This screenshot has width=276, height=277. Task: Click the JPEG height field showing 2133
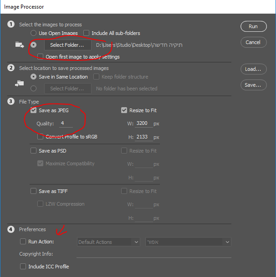pos(144,137)
